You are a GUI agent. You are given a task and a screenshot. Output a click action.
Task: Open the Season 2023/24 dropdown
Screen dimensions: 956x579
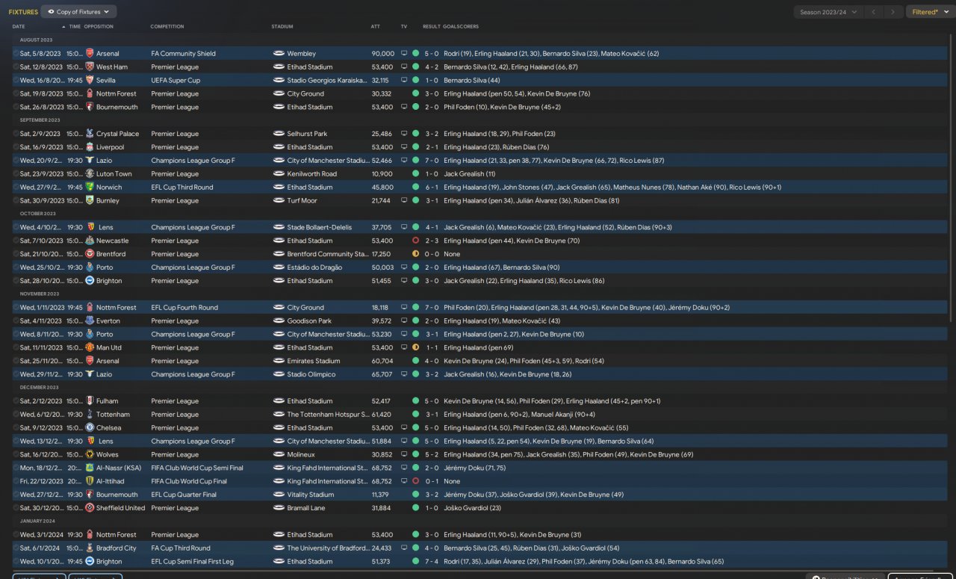click(827, 12)
